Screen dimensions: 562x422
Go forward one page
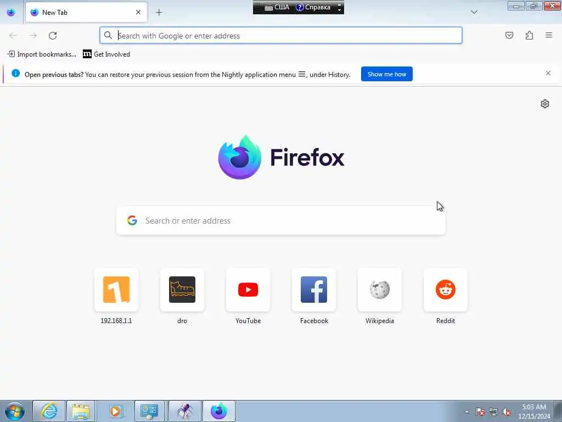(33, 36)
